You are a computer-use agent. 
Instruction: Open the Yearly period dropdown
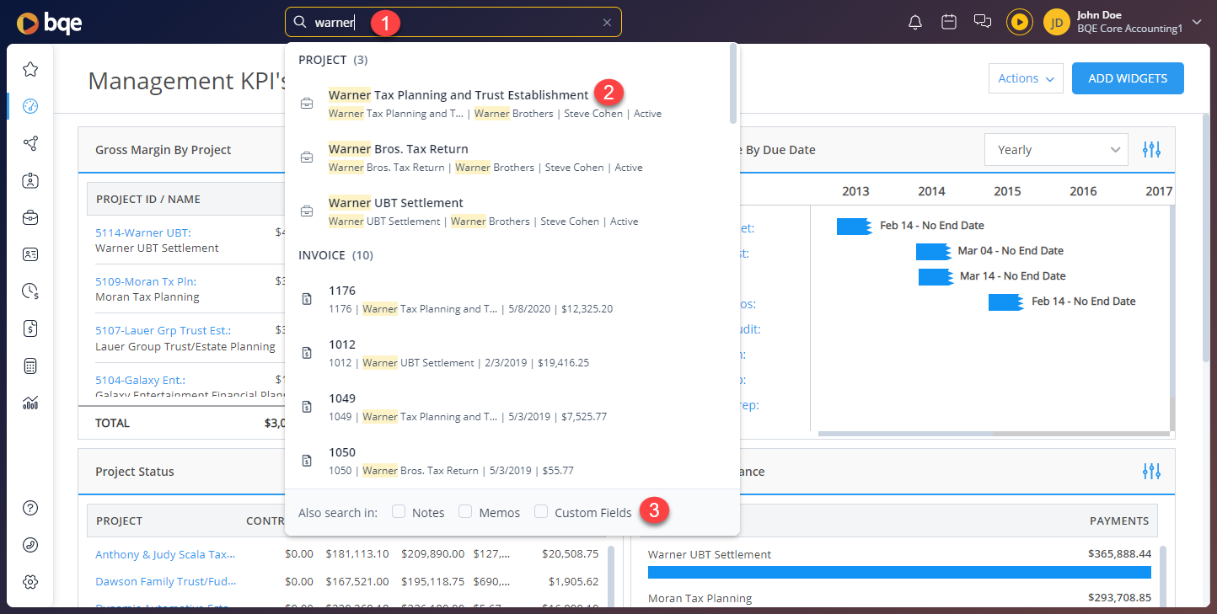click(1056, 150)
